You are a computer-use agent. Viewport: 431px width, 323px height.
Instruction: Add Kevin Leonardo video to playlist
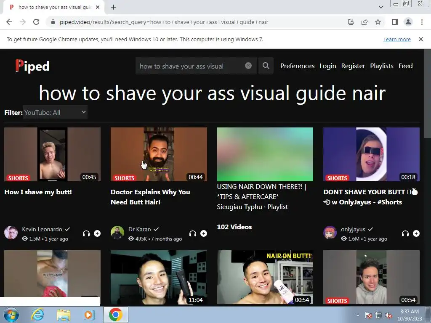[x=97, y=233]
